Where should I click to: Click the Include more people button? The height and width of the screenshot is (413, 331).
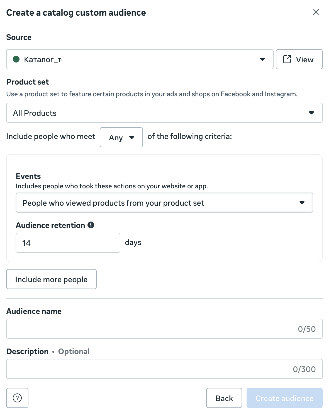(51, 279)
